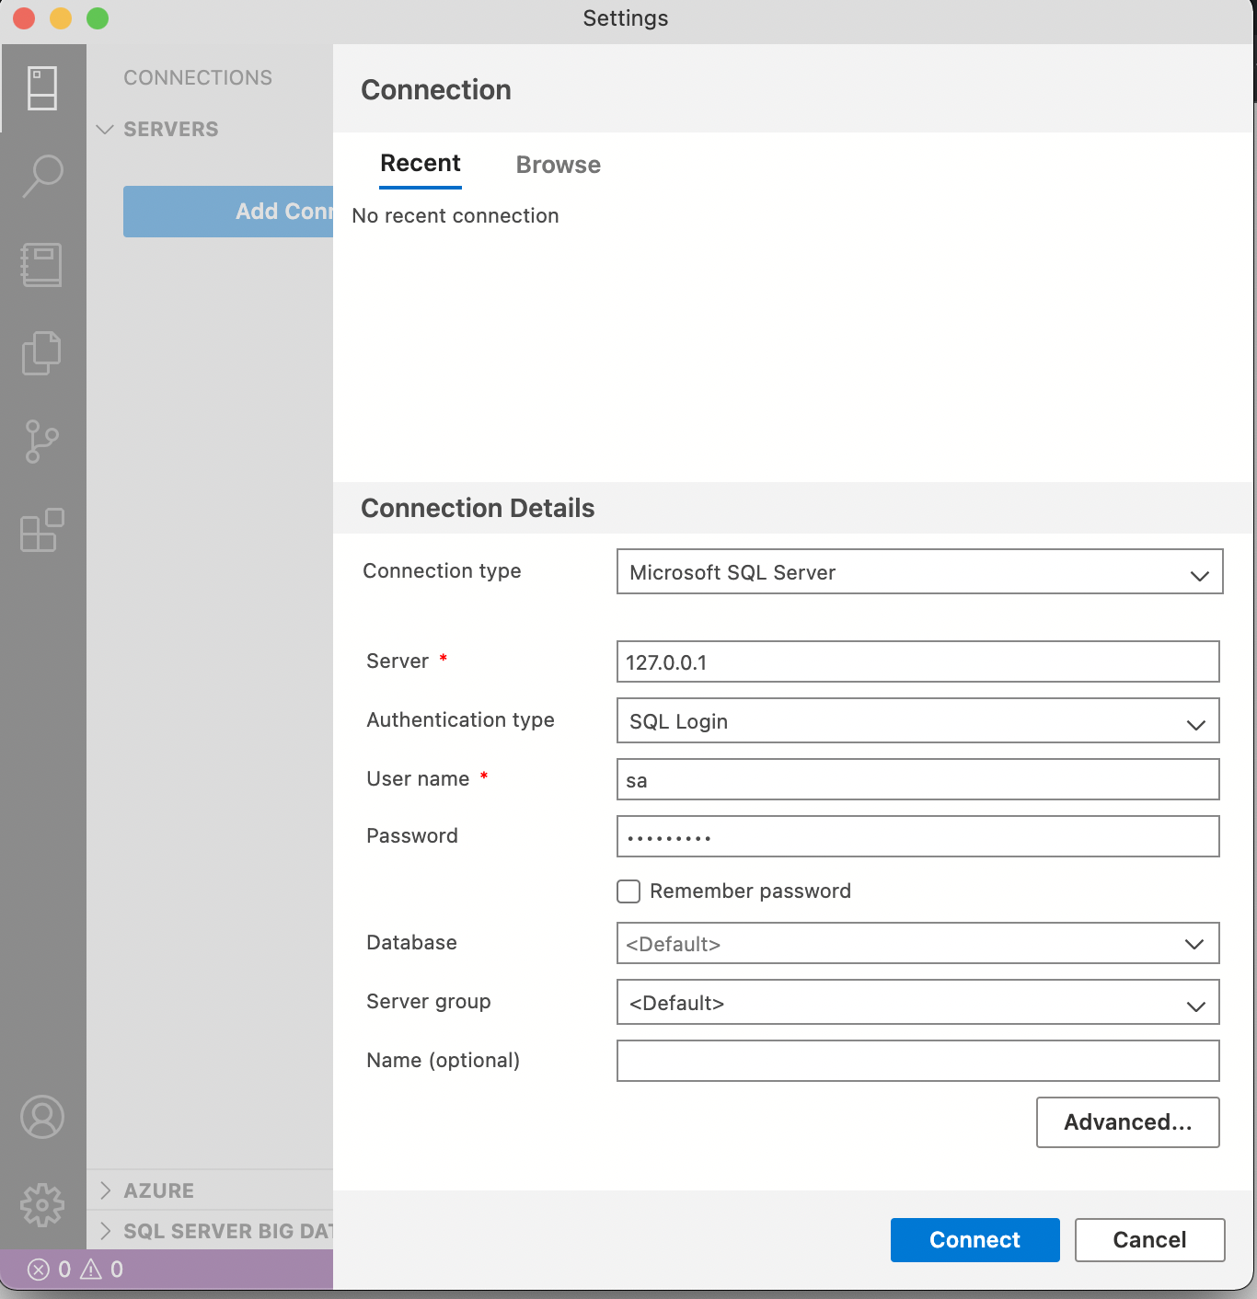
Task: Click the CONNECTIONS panel title
Action: point(198,78)
